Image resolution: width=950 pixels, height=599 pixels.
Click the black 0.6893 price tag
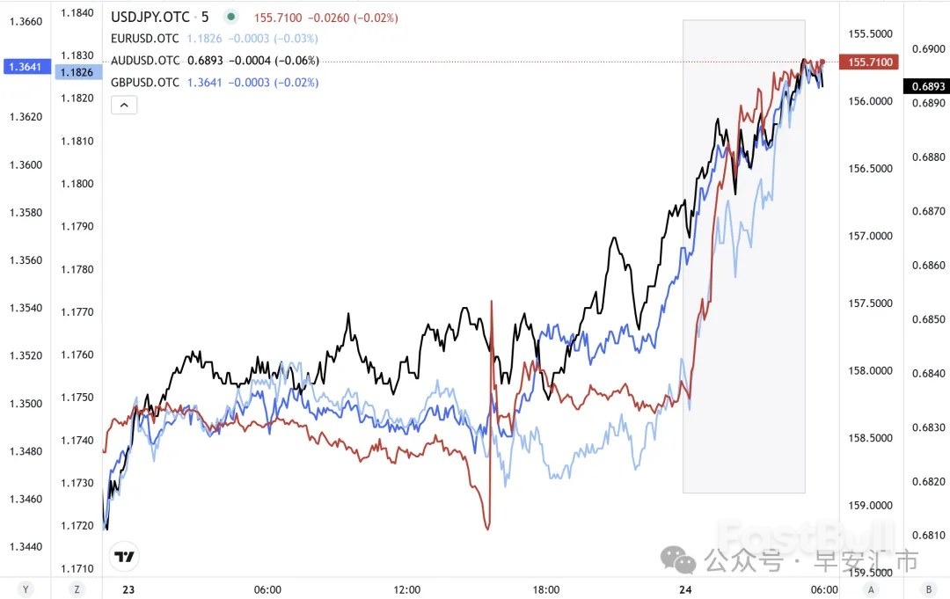tap(928, 85)
